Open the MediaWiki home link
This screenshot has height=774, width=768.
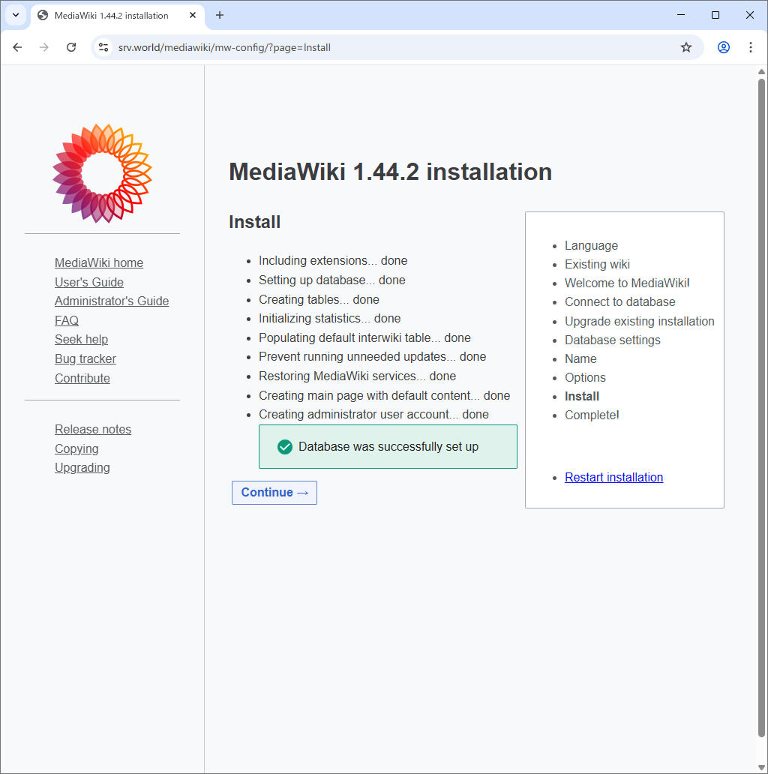click(99, 262)
